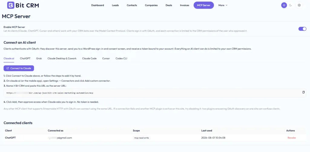Switch to light mode sun icon
This screenshot has width=310, height=152.
click(284, 5)
